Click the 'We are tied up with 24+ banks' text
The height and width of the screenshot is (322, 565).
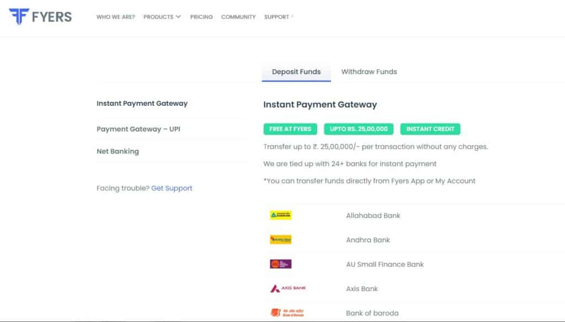coord(350,164)
